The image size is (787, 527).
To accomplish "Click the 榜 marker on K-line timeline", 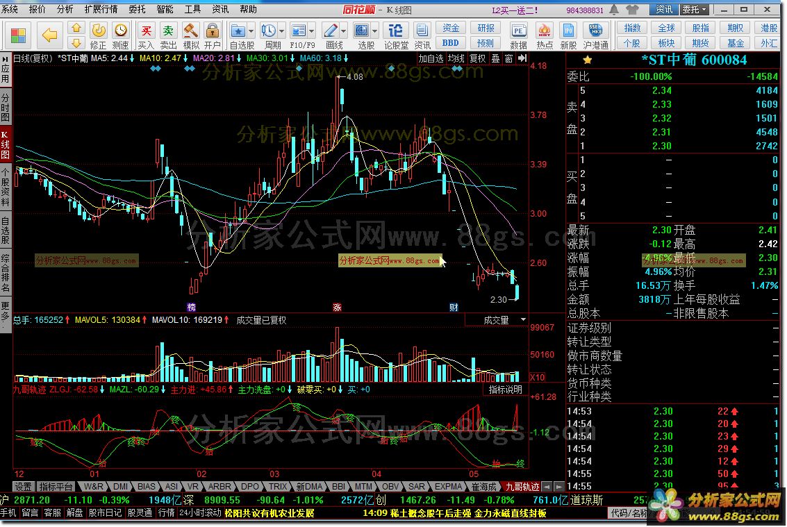I will coord(191,307).
